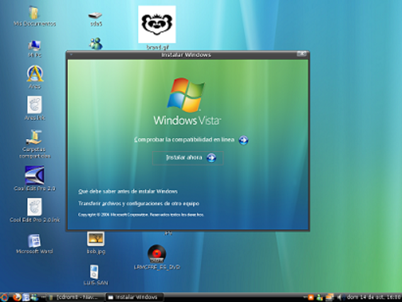Image resolution: width=402 pixels, height=302 pixels.
Task: Click the Copyright 2006 Microsoft Corporation text
Action: tap(141, 215)
